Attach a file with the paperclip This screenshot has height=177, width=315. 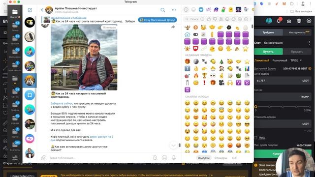point(43,158)
